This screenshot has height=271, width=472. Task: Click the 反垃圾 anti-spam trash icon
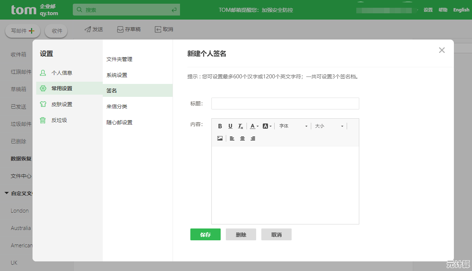pyautogui.click(x=43, y=120)
